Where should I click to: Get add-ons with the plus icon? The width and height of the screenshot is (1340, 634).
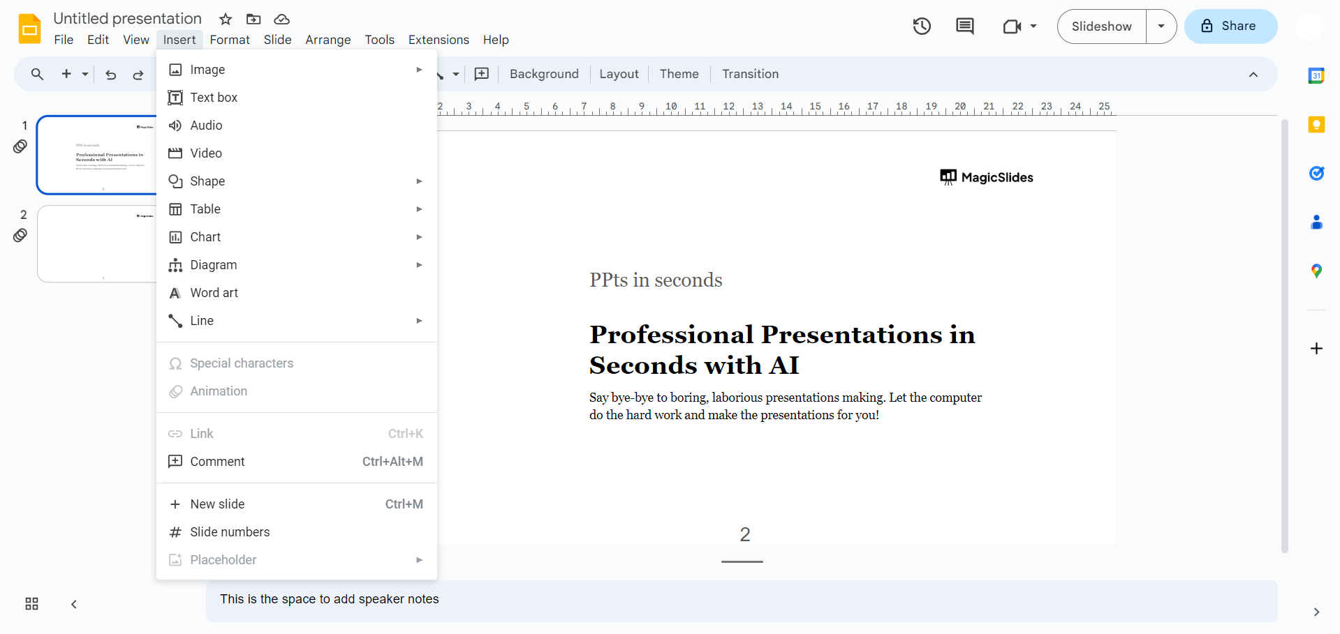click(x=1316, y=348)
